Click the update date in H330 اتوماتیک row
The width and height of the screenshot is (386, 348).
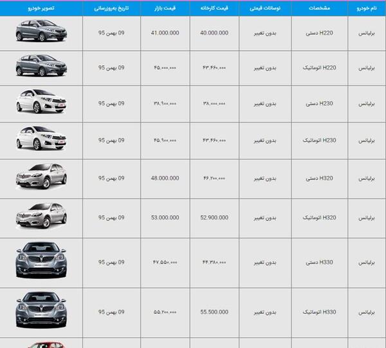click(x=111, y=312)
